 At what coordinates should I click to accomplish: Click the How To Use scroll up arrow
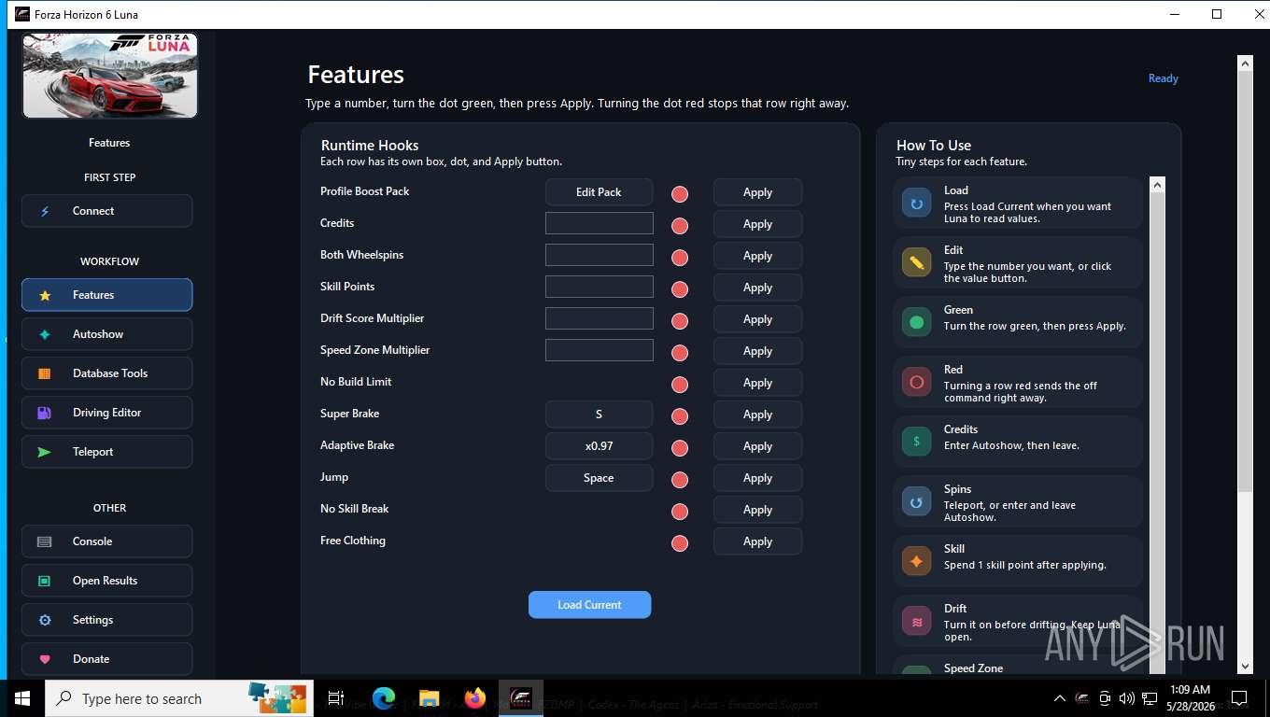click(1158, 185)
